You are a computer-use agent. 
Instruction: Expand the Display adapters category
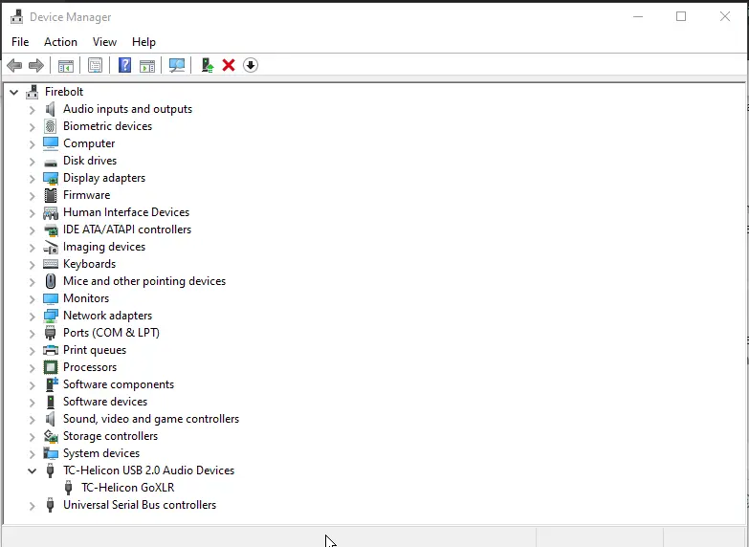tap(33, 178)
